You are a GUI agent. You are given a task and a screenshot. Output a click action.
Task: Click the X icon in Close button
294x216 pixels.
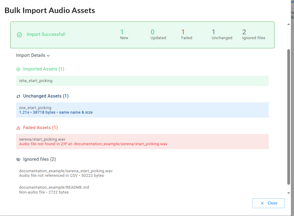pyautogui.click(x=262, y=203)
